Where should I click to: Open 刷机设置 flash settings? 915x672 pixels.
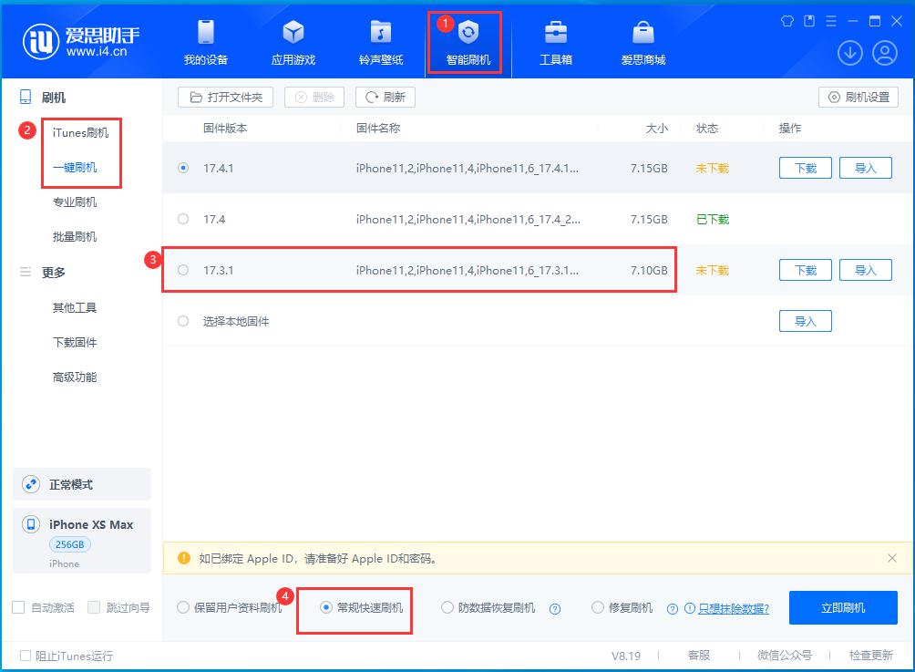coord(860,97)
